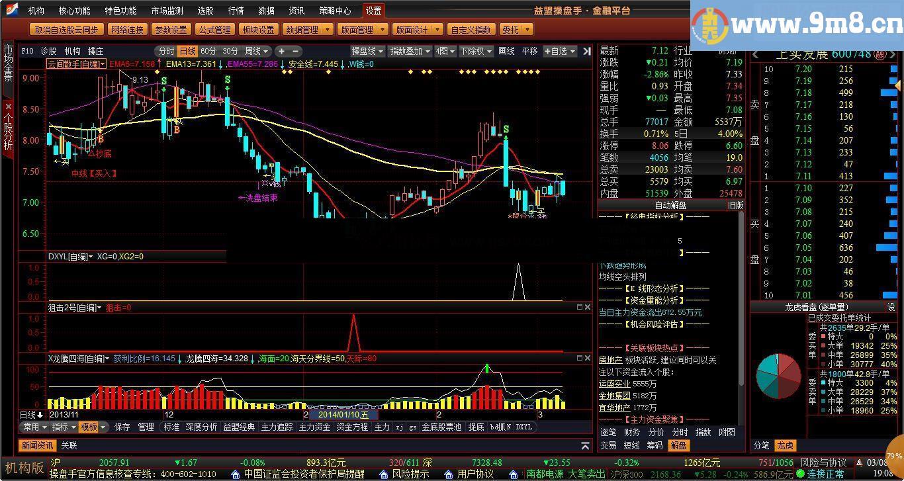Open the 下除权 dropdown menu
The image size is (904, 481).
pyautogui.click(x=476, y=51)
